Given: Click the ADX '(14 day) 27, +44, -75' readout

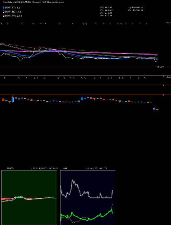Looking at the screenshot, I should [96, 168].
